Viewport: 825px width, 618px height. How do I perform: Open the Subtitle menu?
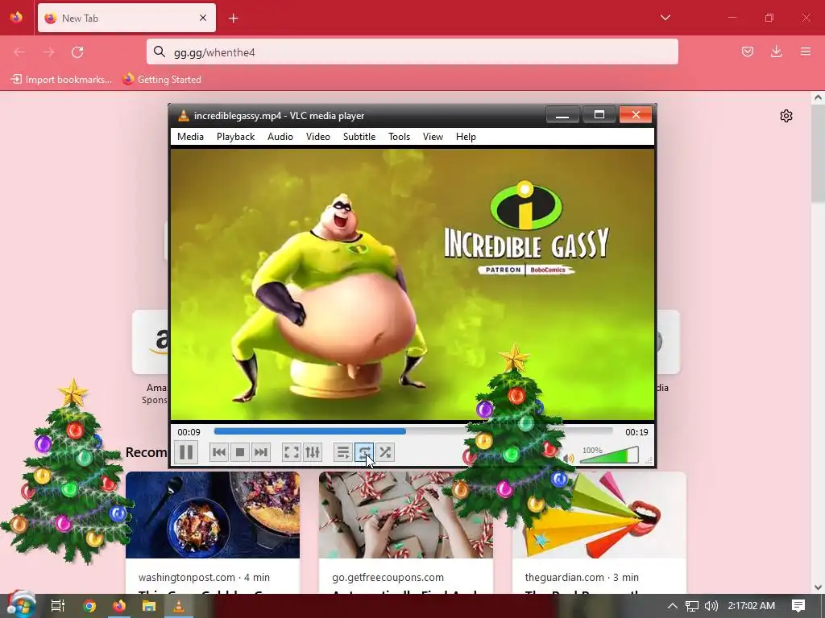[359, 137]
